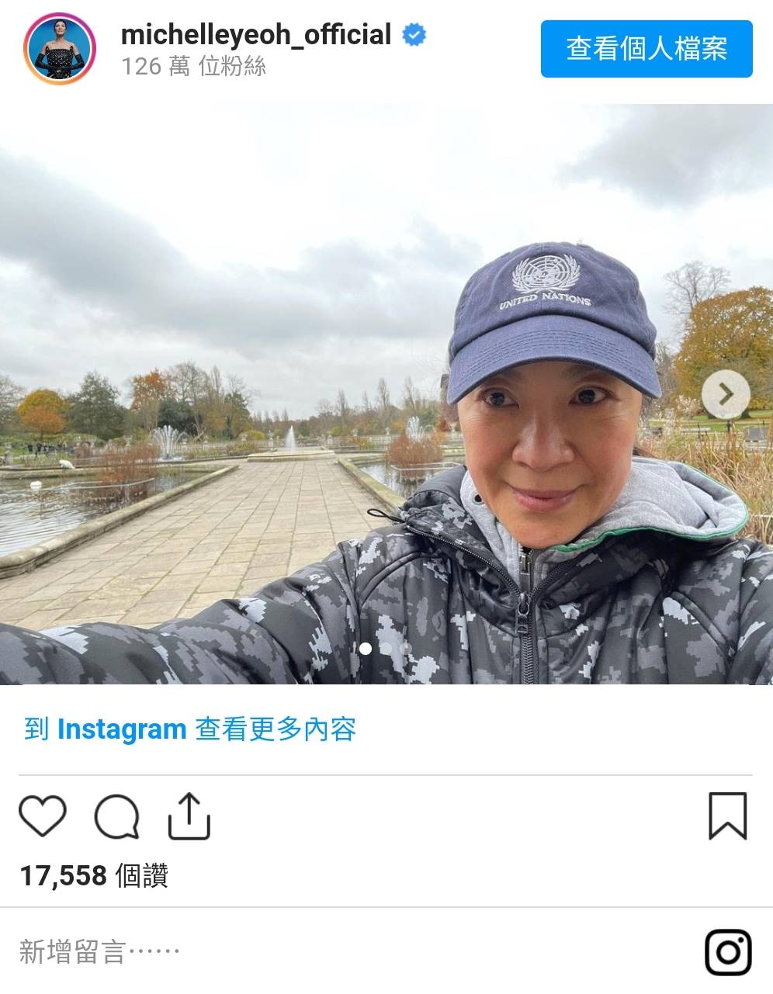Viewport: 773px width, 994px height.
Task: Save the post with the bookmark icon
Action: pyautogui.click(x=727, y=816)
